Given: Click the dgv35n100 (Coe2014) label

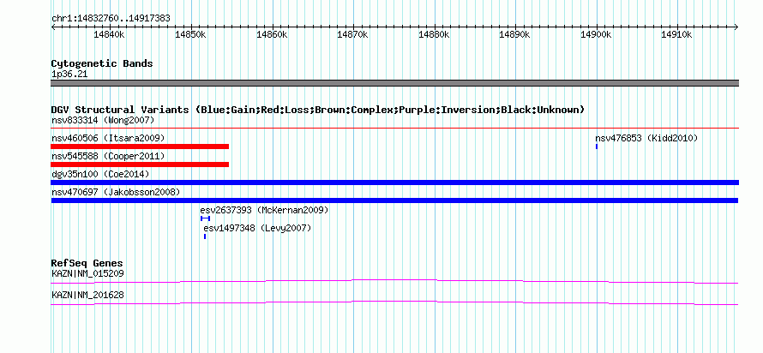Looking at the screenshot, I should [100, 174].
